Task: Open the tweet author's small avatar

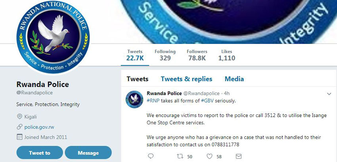Action: click(134, 99)
